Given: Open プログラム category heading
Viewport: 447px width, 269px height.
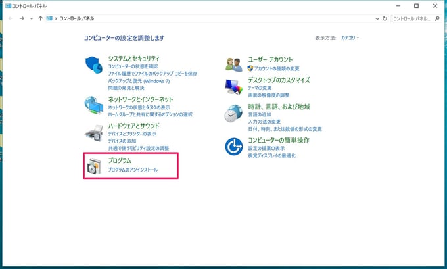Looking at the screenshot, I should coord(120,160).
